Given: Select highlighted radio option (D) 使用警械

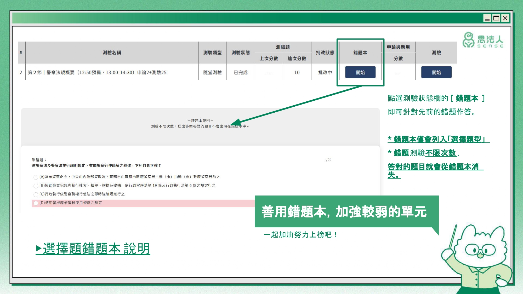Looking at the screenshot, I should [x=36, y=203].
